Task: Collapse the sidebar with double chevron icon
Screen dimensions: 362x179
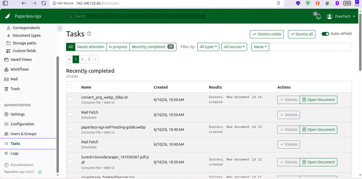Action: [x=60, y=28]
